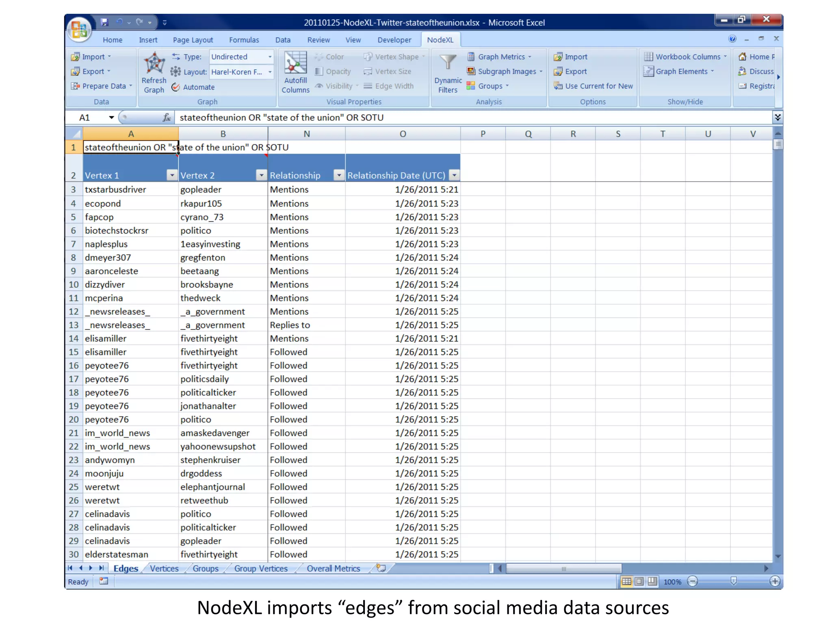Select cell containing txstarbusdriver

tap(130, 189)
